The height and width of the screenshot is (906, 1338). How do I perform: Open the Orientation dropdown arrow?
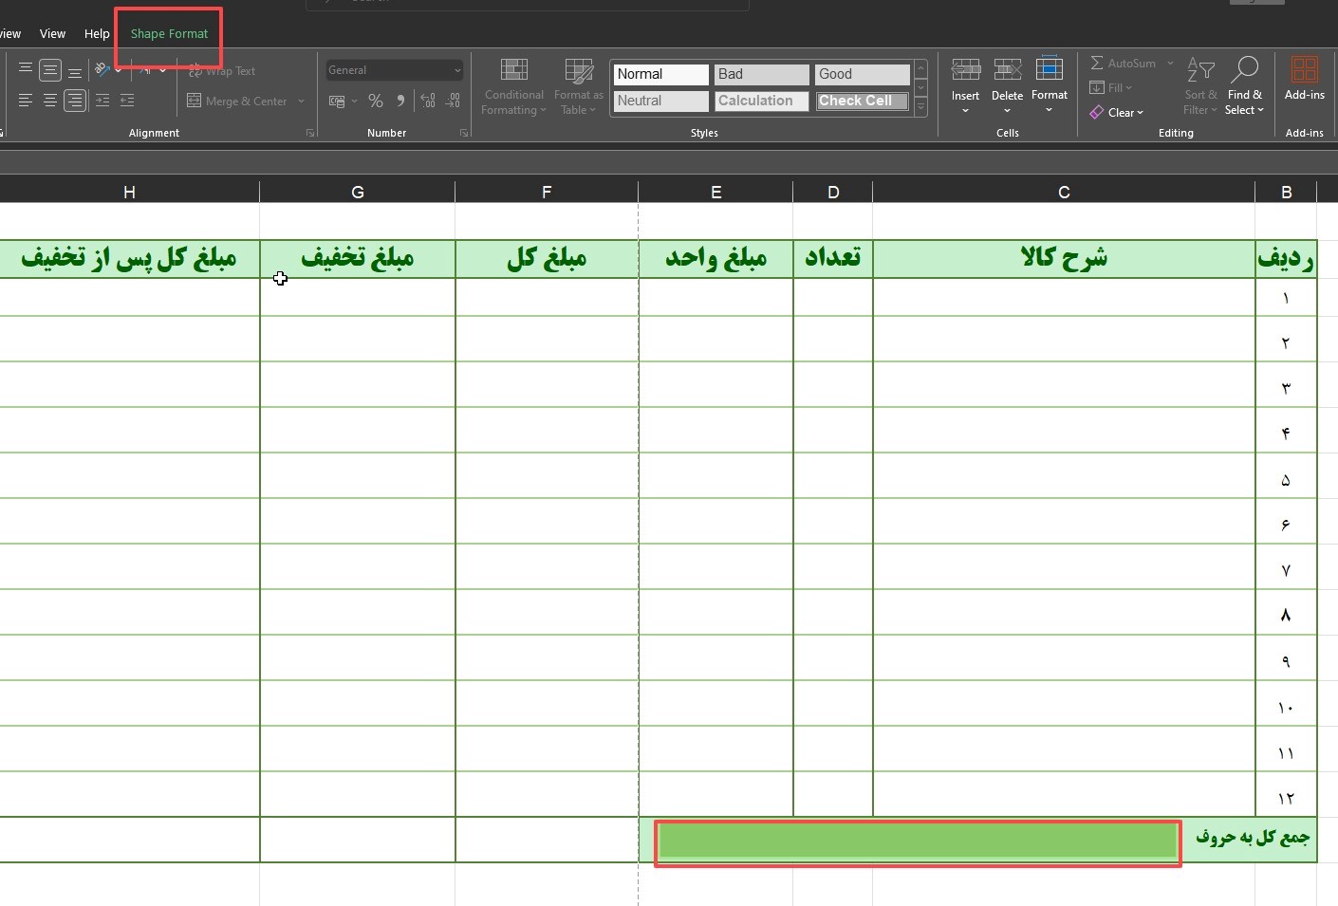pos(118,70)
